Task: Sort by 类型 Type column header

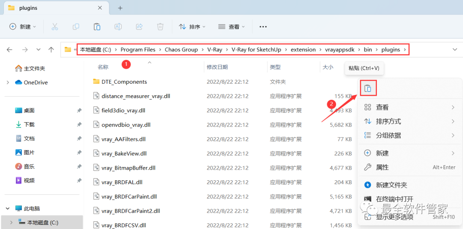Action: [x=275, y=67]
